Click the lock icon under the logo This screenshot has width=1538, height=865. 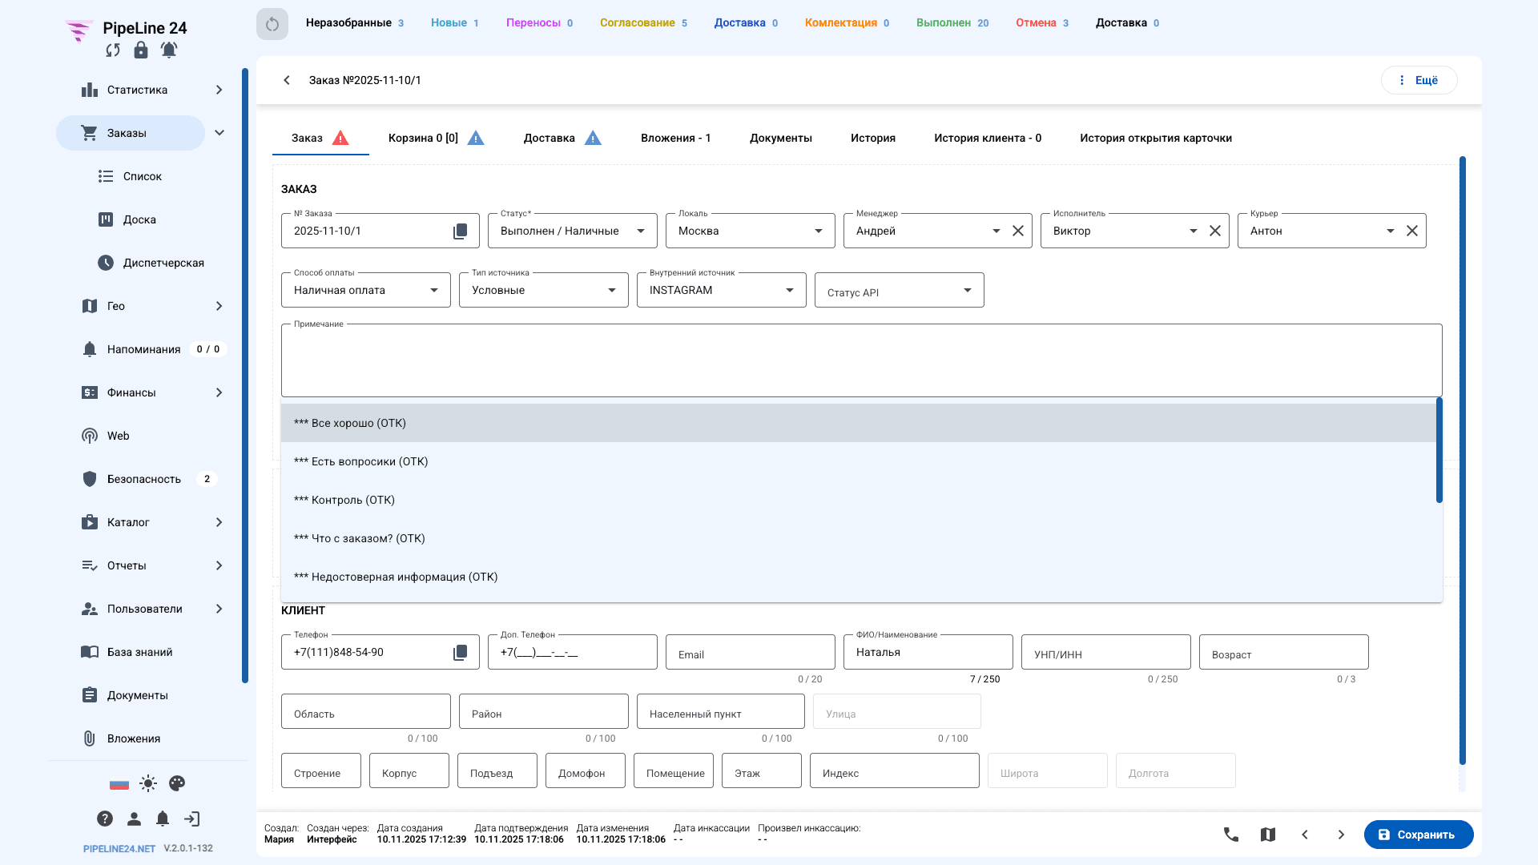(141, 50)
